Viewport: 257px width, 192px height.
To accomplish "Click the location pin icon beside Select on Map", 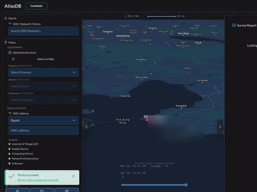I will coord(13,59).
